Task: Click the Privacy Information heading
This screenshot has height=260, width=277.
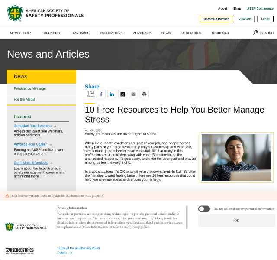Action: click(x=72, y=208)
